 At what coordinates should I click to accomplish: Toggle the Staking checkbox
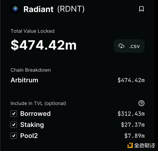coord(14,125)
